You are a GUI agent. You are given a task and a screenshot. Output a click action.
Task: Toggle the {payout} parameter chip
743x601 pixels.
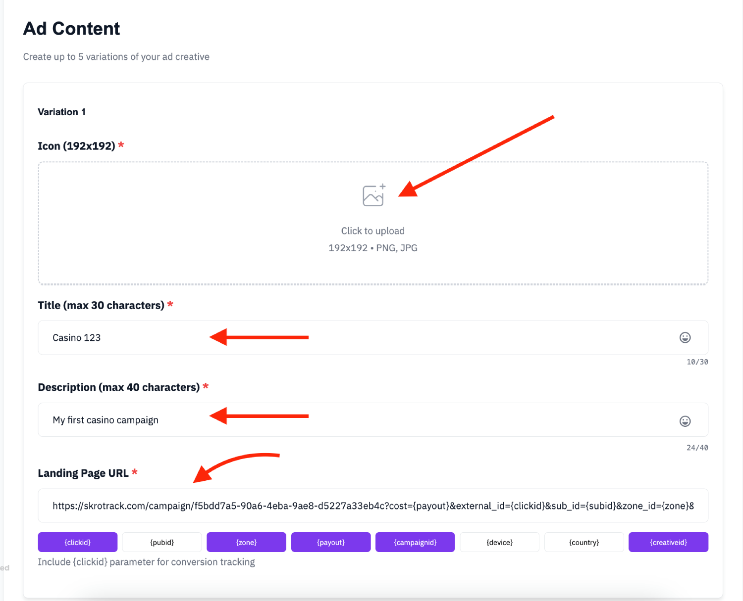(x=331, y=542)
